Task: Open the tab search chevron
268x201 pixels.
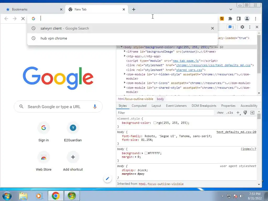Action: 231,9
